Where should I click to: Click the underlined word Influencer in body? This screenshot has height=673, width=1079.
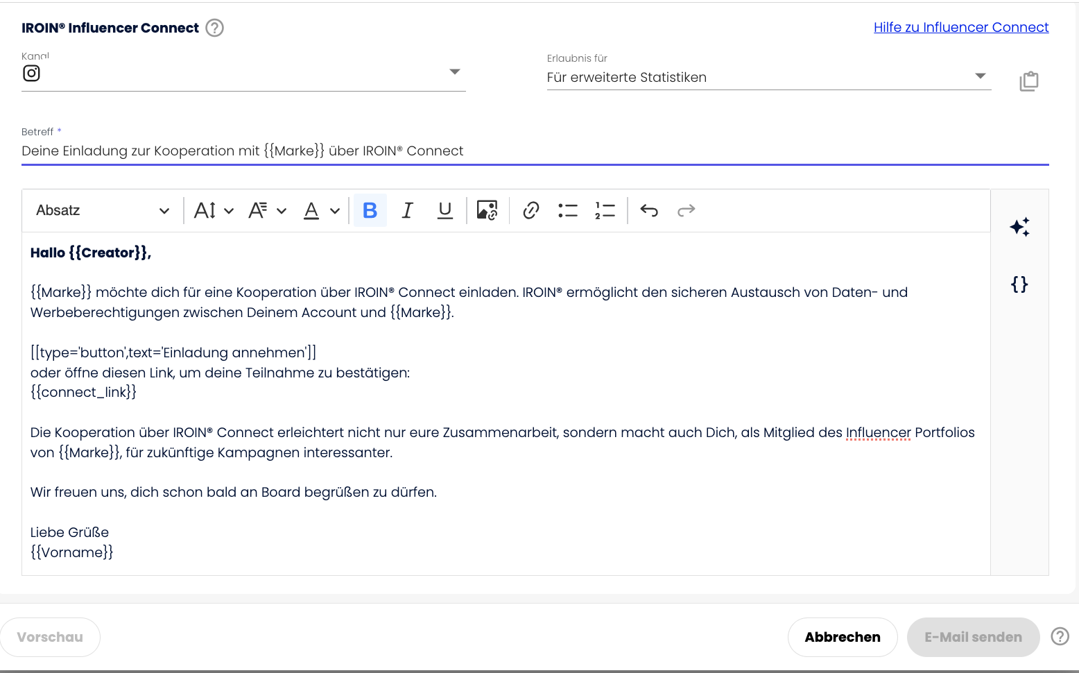879,432
